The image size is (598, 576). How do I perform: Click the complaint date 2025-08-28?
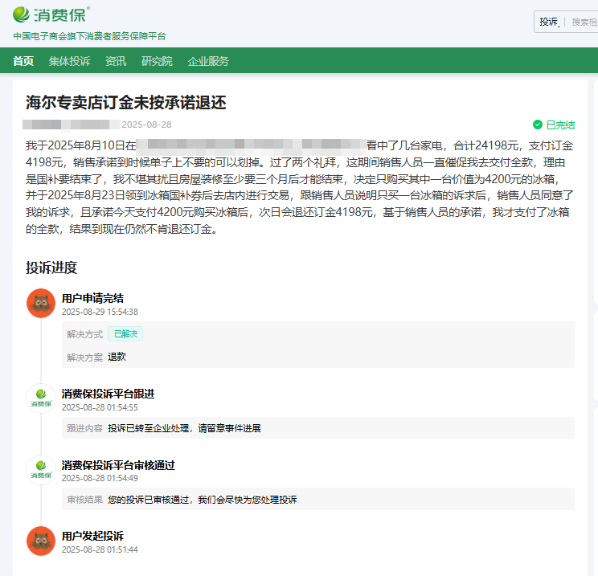[146, 125]
